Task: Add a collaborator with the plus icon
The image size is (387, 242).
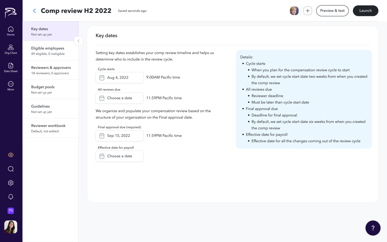Action: (308, 11)
